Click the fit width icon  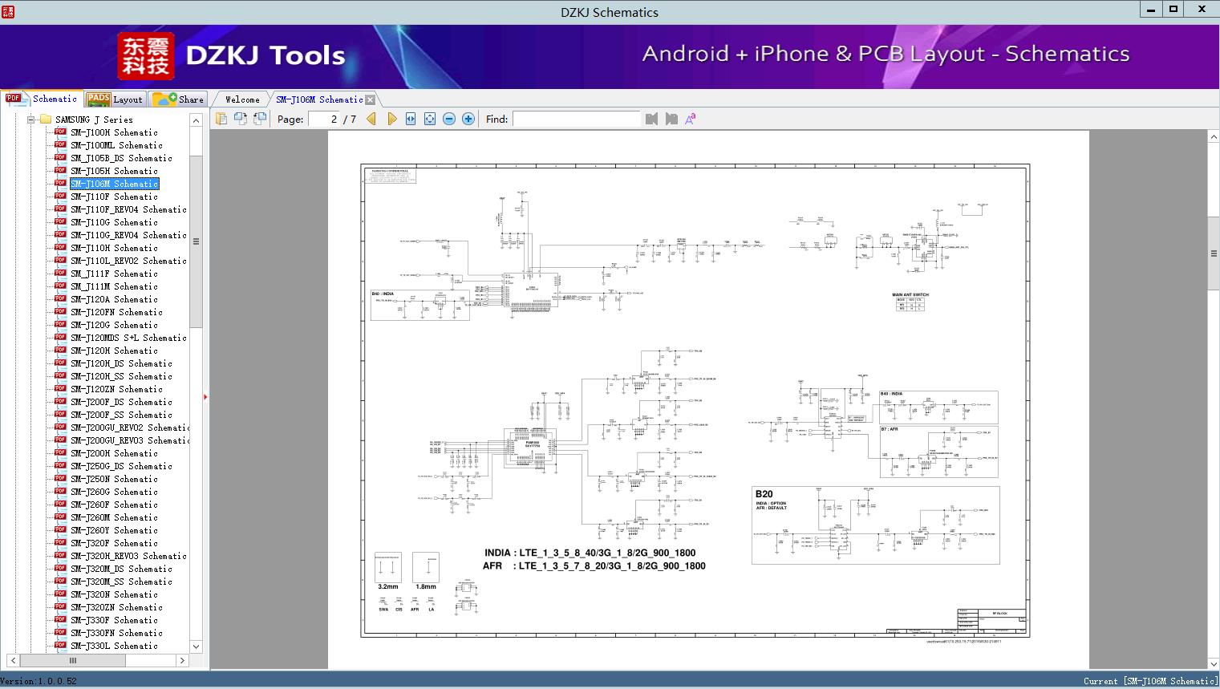[411, 119]
